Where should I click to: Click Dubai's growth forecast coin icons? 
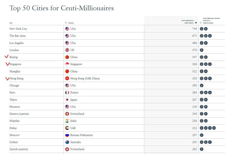click(208, 128)
